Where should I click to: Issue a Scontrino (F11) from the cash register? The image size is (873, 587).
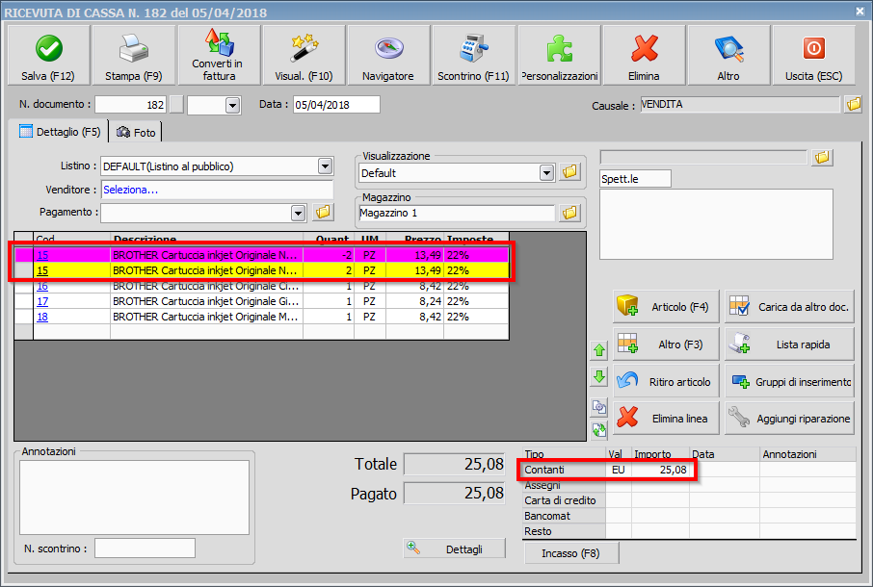(474, 56)
